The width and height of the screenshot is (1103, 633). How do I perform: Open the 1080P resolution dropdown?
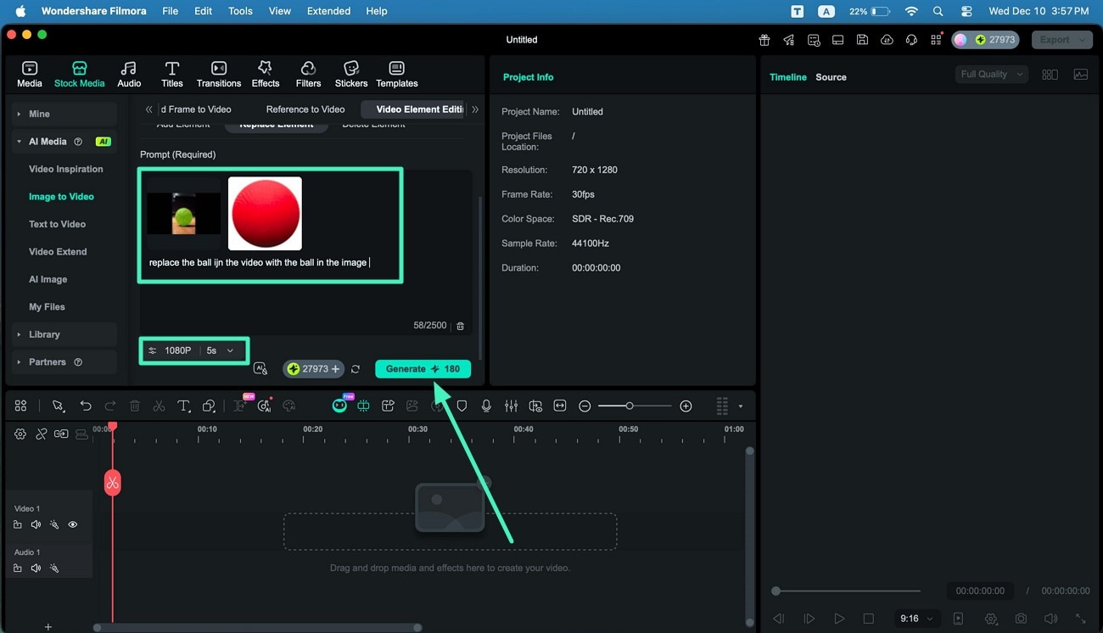point(193,350)
